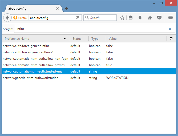178x136 pixels.
Task: Sort by the Value column header
Action: 136,39
